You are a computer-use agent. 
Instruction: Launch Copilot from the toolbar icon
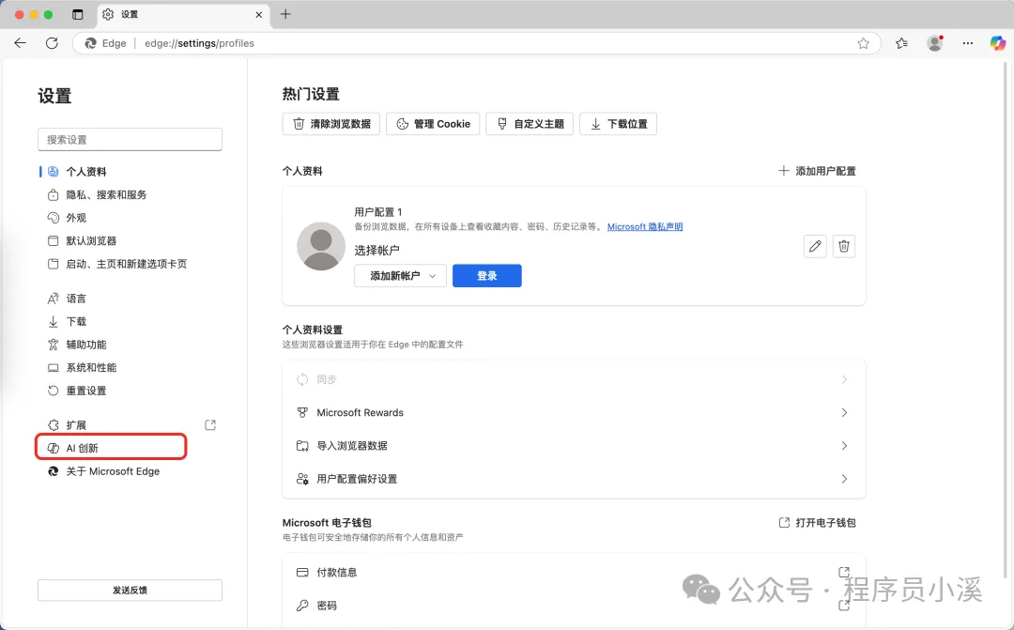pos(998,43)
